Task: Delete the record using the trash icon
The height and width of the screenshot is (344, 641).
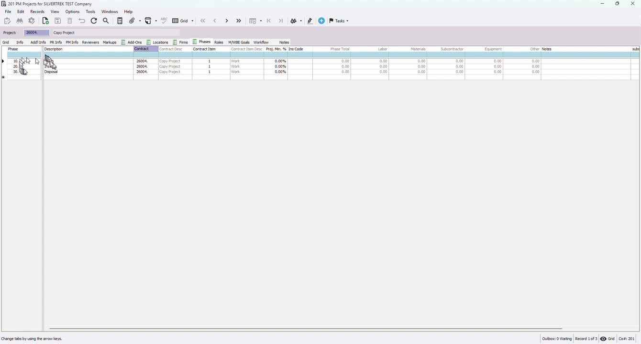Action: (70, 21)
